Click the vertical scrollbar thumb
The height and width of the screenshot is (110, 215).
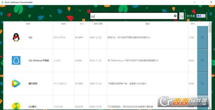coord(210,29)
